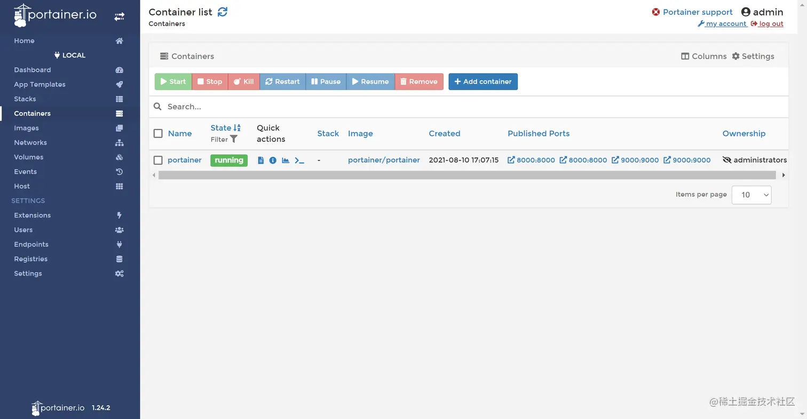807x419 pixels.
Task: Open Settings in sidebar
Action: tap(69, 273)
